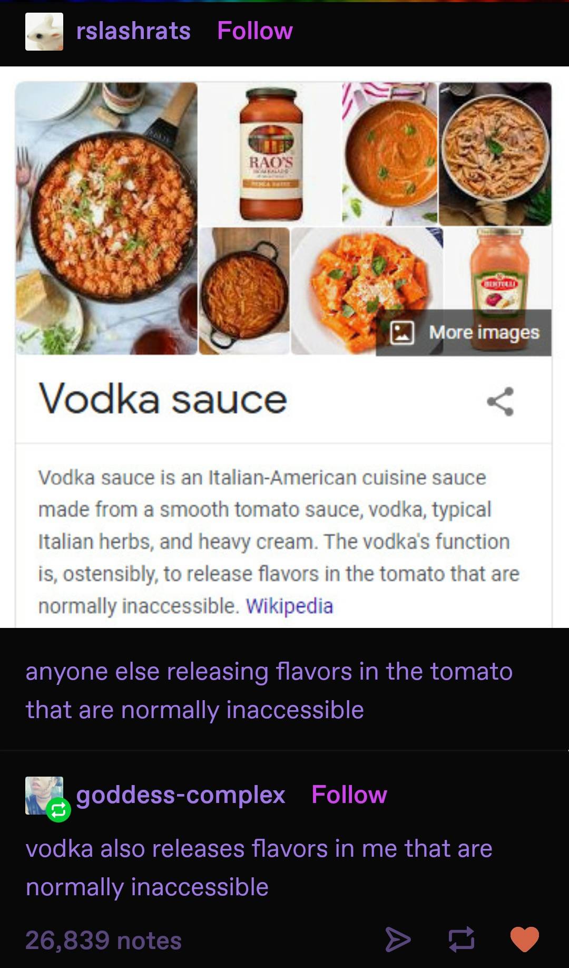
Task: Like the post with the heart
Action: (524, 939)
